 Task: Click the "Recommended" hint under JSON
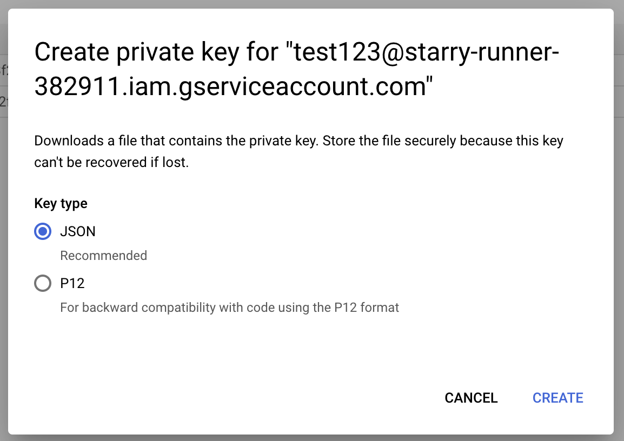pyautogui.click(x=103, y=256)
